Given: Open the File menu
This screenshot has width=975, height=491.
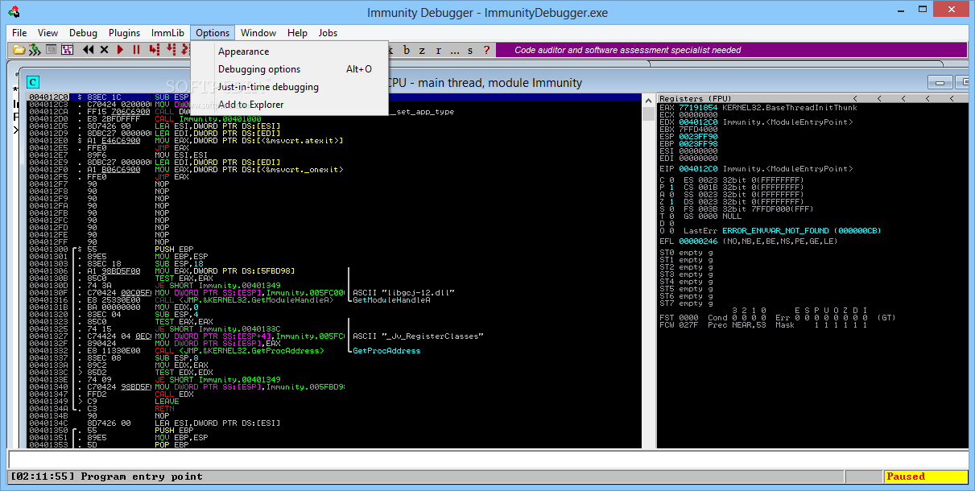Looking at the screenshot, I should pos(19,33).
